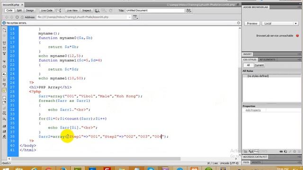Switch to the Assets tab

[x=256, y=162]
